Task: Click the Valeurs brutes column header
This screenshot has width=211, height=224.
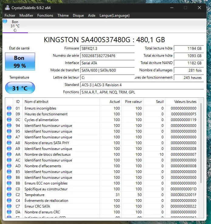Action: (x=182, y=102)
